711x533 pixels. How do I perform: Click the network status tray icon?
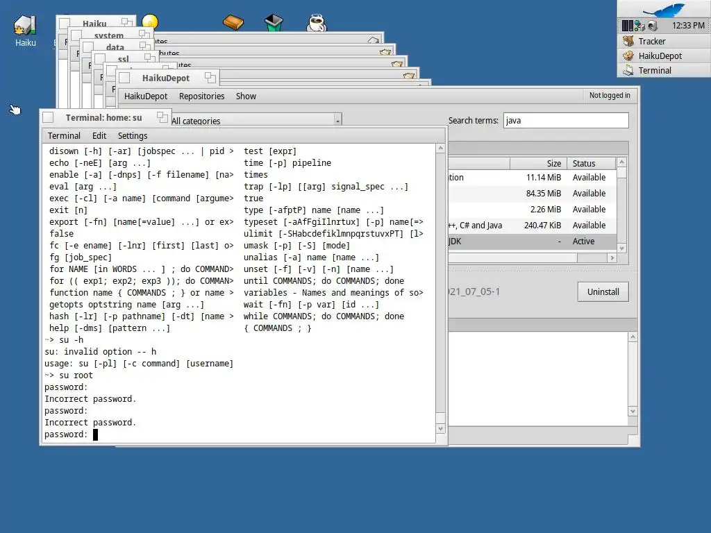click(639, 26)
